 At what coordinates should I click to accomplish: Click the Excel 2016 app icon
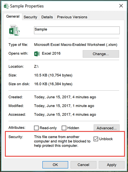tap(37, 54)
